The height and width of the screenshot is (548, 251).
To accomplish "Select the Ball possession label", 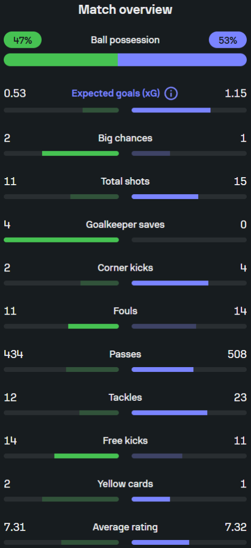I will (x=125, y=40).
